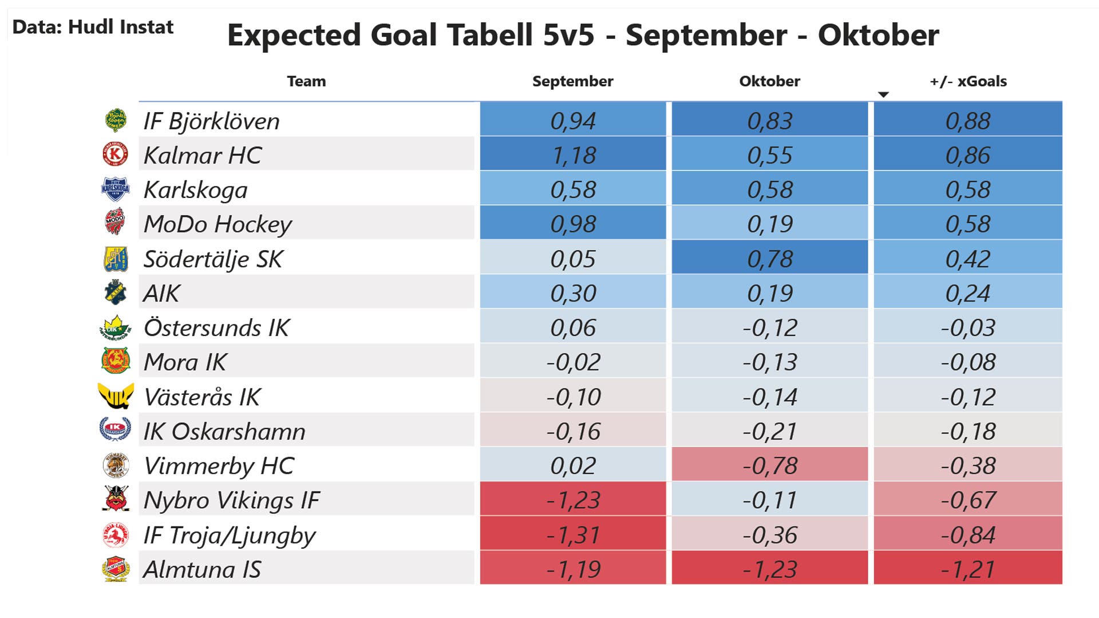Select the +/- xGoals column header
This screenshot has width=1099, height=618.
[x=968, y=81]
